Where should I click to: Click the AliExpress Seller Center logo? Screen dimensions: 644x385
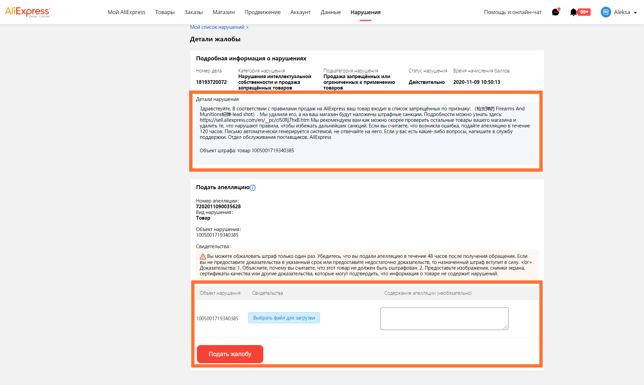click(x=28, y=12)
